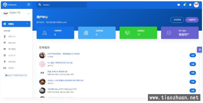The width and height of the screenshot is (203, 103).
Task: Click the blue link below the sidebar menu
Action: tap(16, 75)
